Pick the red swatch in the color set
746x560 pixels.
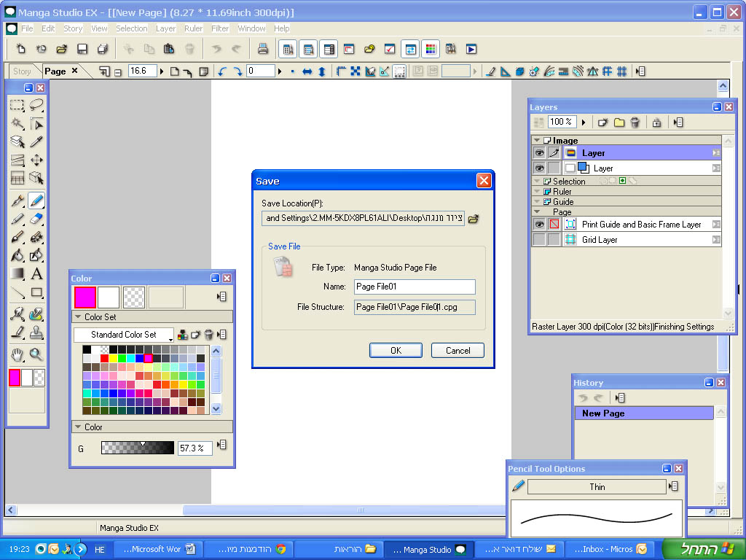tap(104, 359)
